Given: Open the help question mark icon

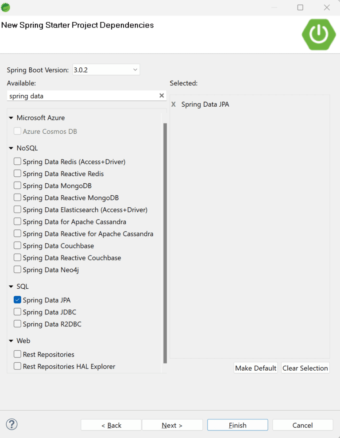Looking at the screenshot, I should tap(12, 424).
